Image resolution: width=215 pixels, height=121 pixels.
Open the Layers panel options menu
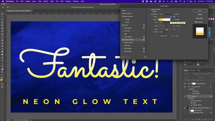tap(214, 70)
